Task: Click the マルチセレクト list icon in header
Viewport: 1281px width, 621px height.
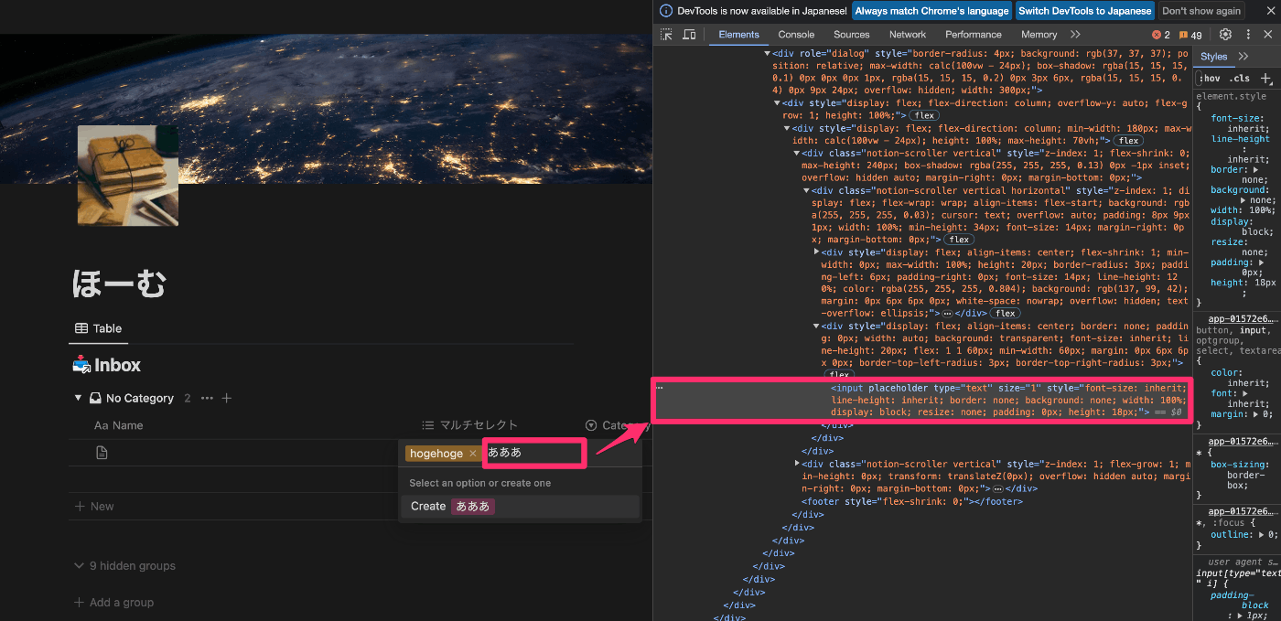Action: pos(427,425)
